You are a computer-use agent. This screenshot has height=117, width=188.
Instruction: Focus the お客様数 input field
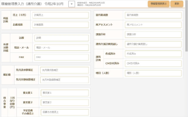point(61,25)
